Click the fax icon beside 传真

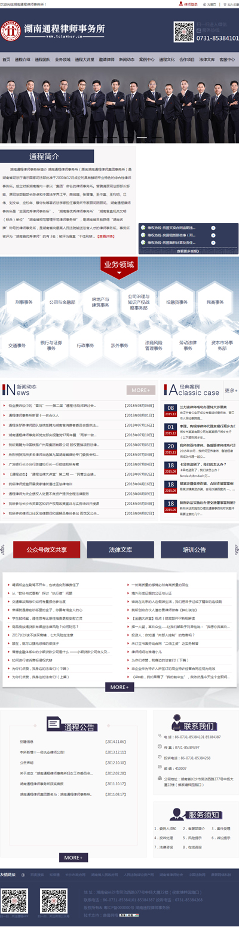[161, 747]
